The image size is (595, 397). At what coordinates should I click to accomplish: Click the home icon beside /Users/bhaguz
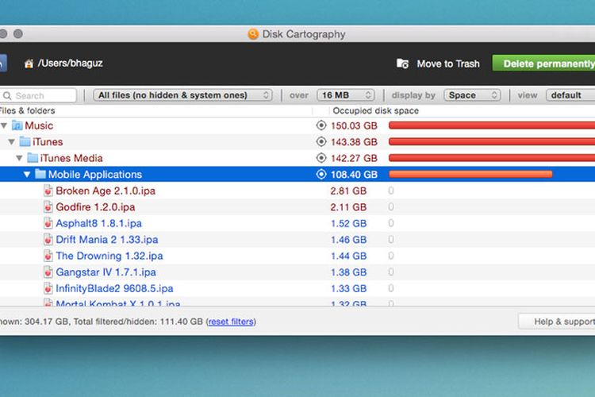coord(29,64)
